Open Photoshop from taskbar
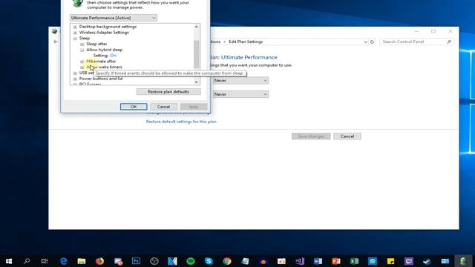The height and width of the screenshot is (267, 475). click(136, 261)
